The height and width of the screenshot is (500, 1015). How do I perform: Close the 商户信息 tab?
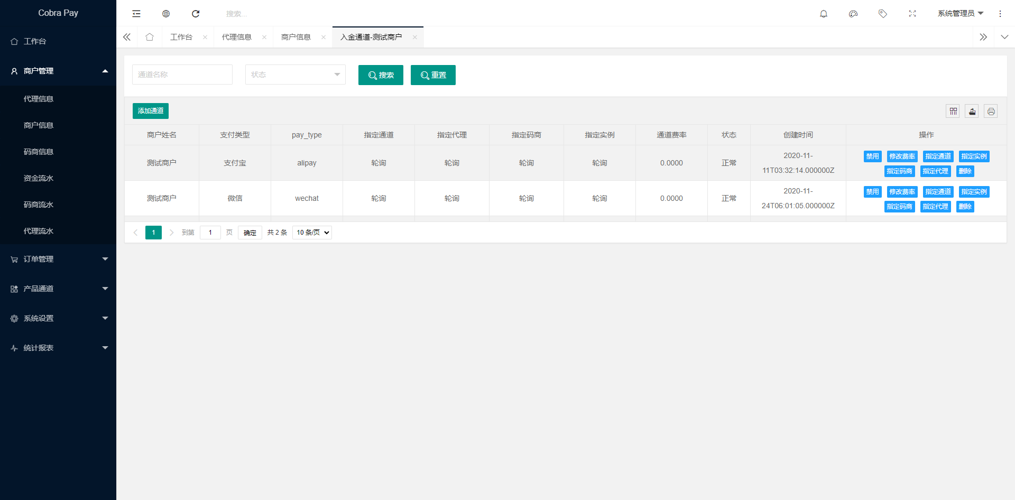[324, 37]
